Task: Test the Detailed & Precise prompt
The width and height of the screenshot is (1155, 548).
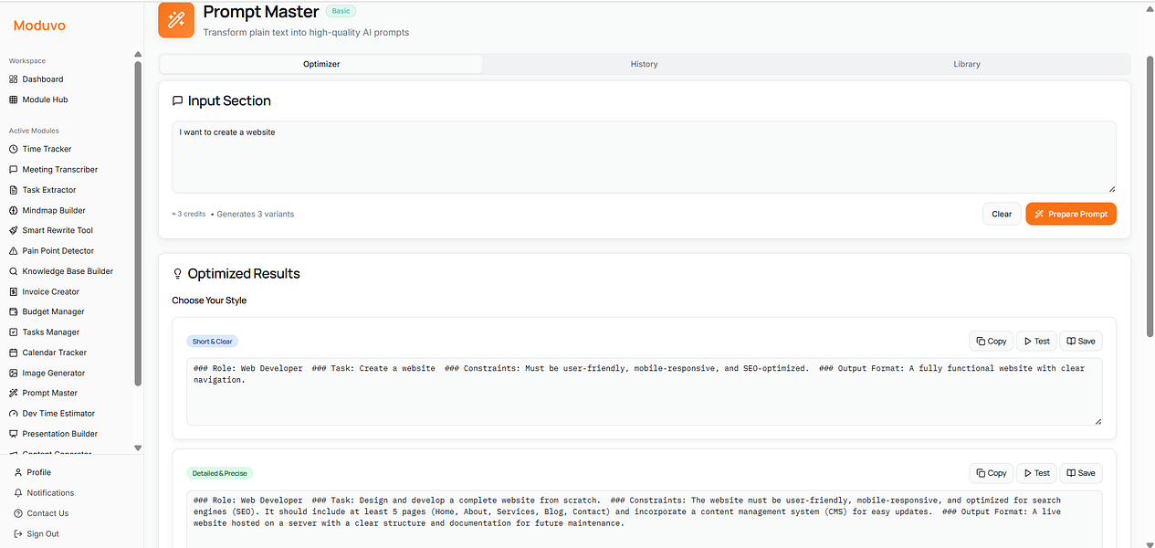Action: [1036, 473]
